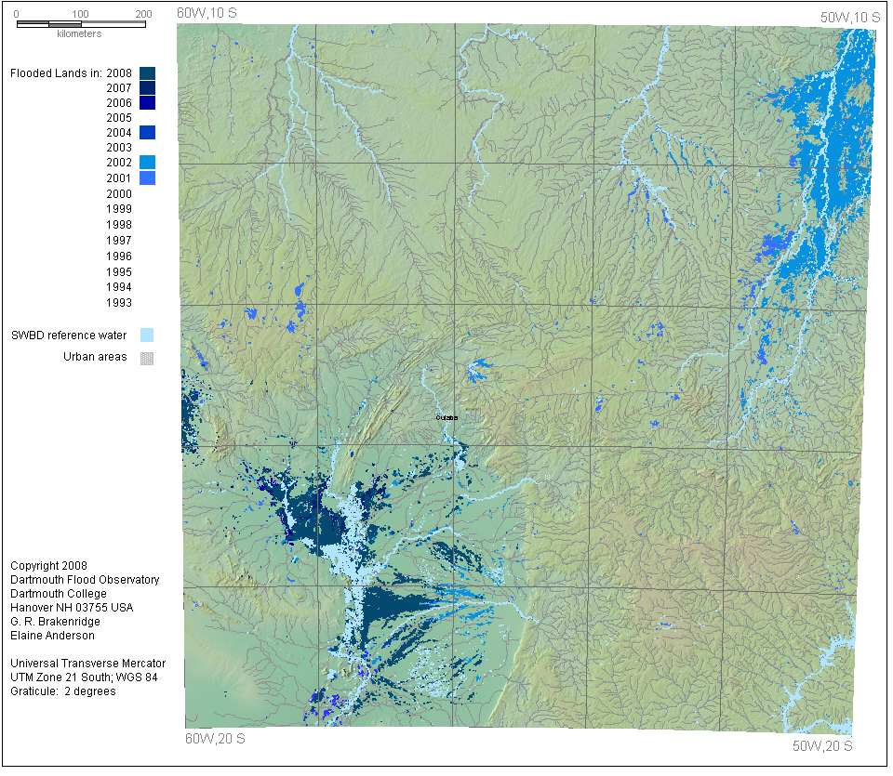Select the 60W,20 S corner coordinate label
This screenshot has height=776, width=893.
coord(215,739)
